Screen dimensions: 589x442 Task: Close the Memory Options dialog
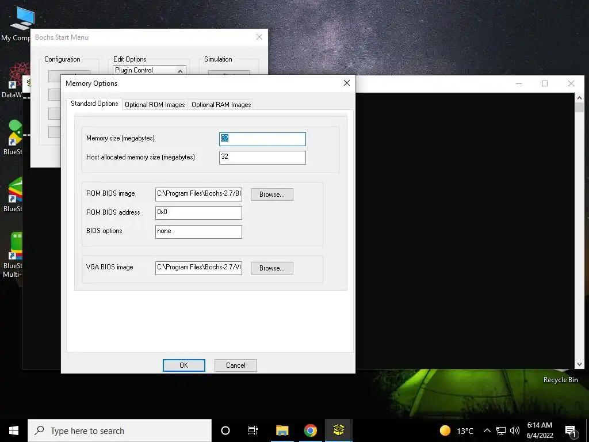(347, 83)
